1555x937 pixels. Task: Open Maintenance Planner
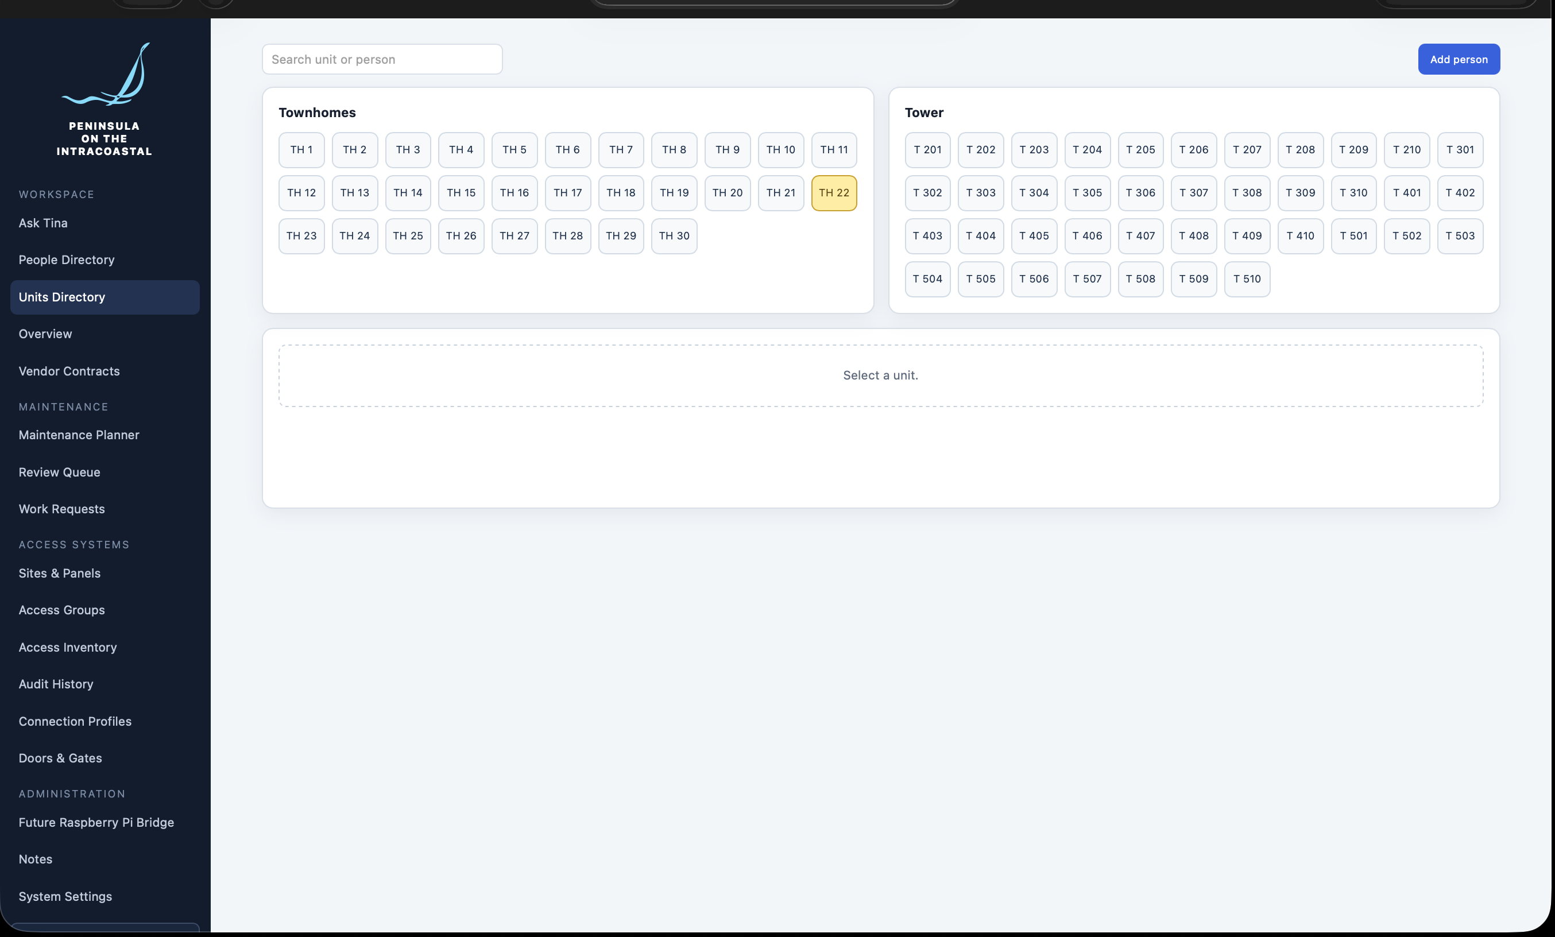coord(105,435)
